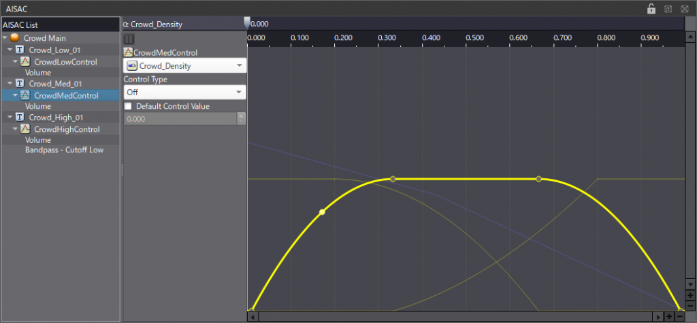Enable the Default Control Value checkbox
This screenshot has height=323, width=697.
[128, 106]
